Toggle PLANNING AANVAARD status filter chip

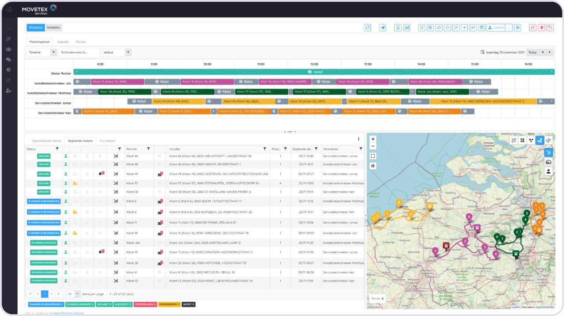click(80, 304)
